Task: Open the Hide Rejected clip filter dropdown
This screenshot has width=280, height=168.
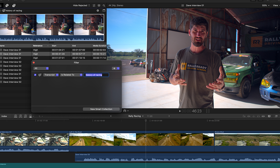Action: (x=81, y=5)
